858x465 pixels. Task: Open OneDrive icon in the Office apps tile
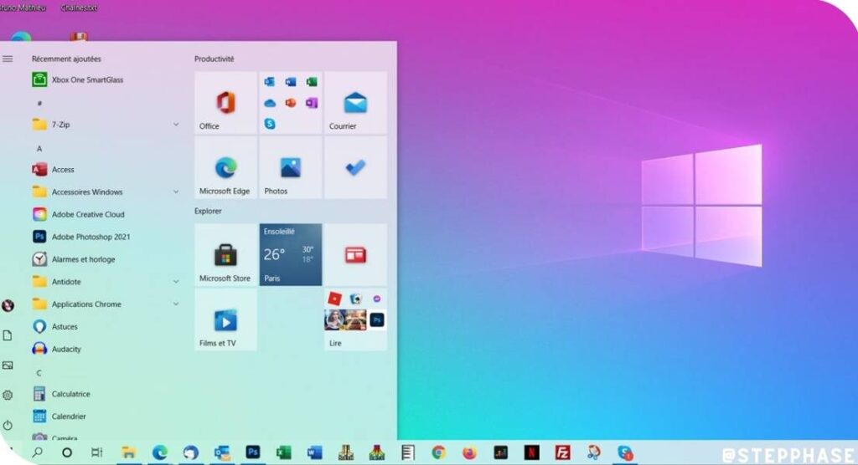point(269,103)
